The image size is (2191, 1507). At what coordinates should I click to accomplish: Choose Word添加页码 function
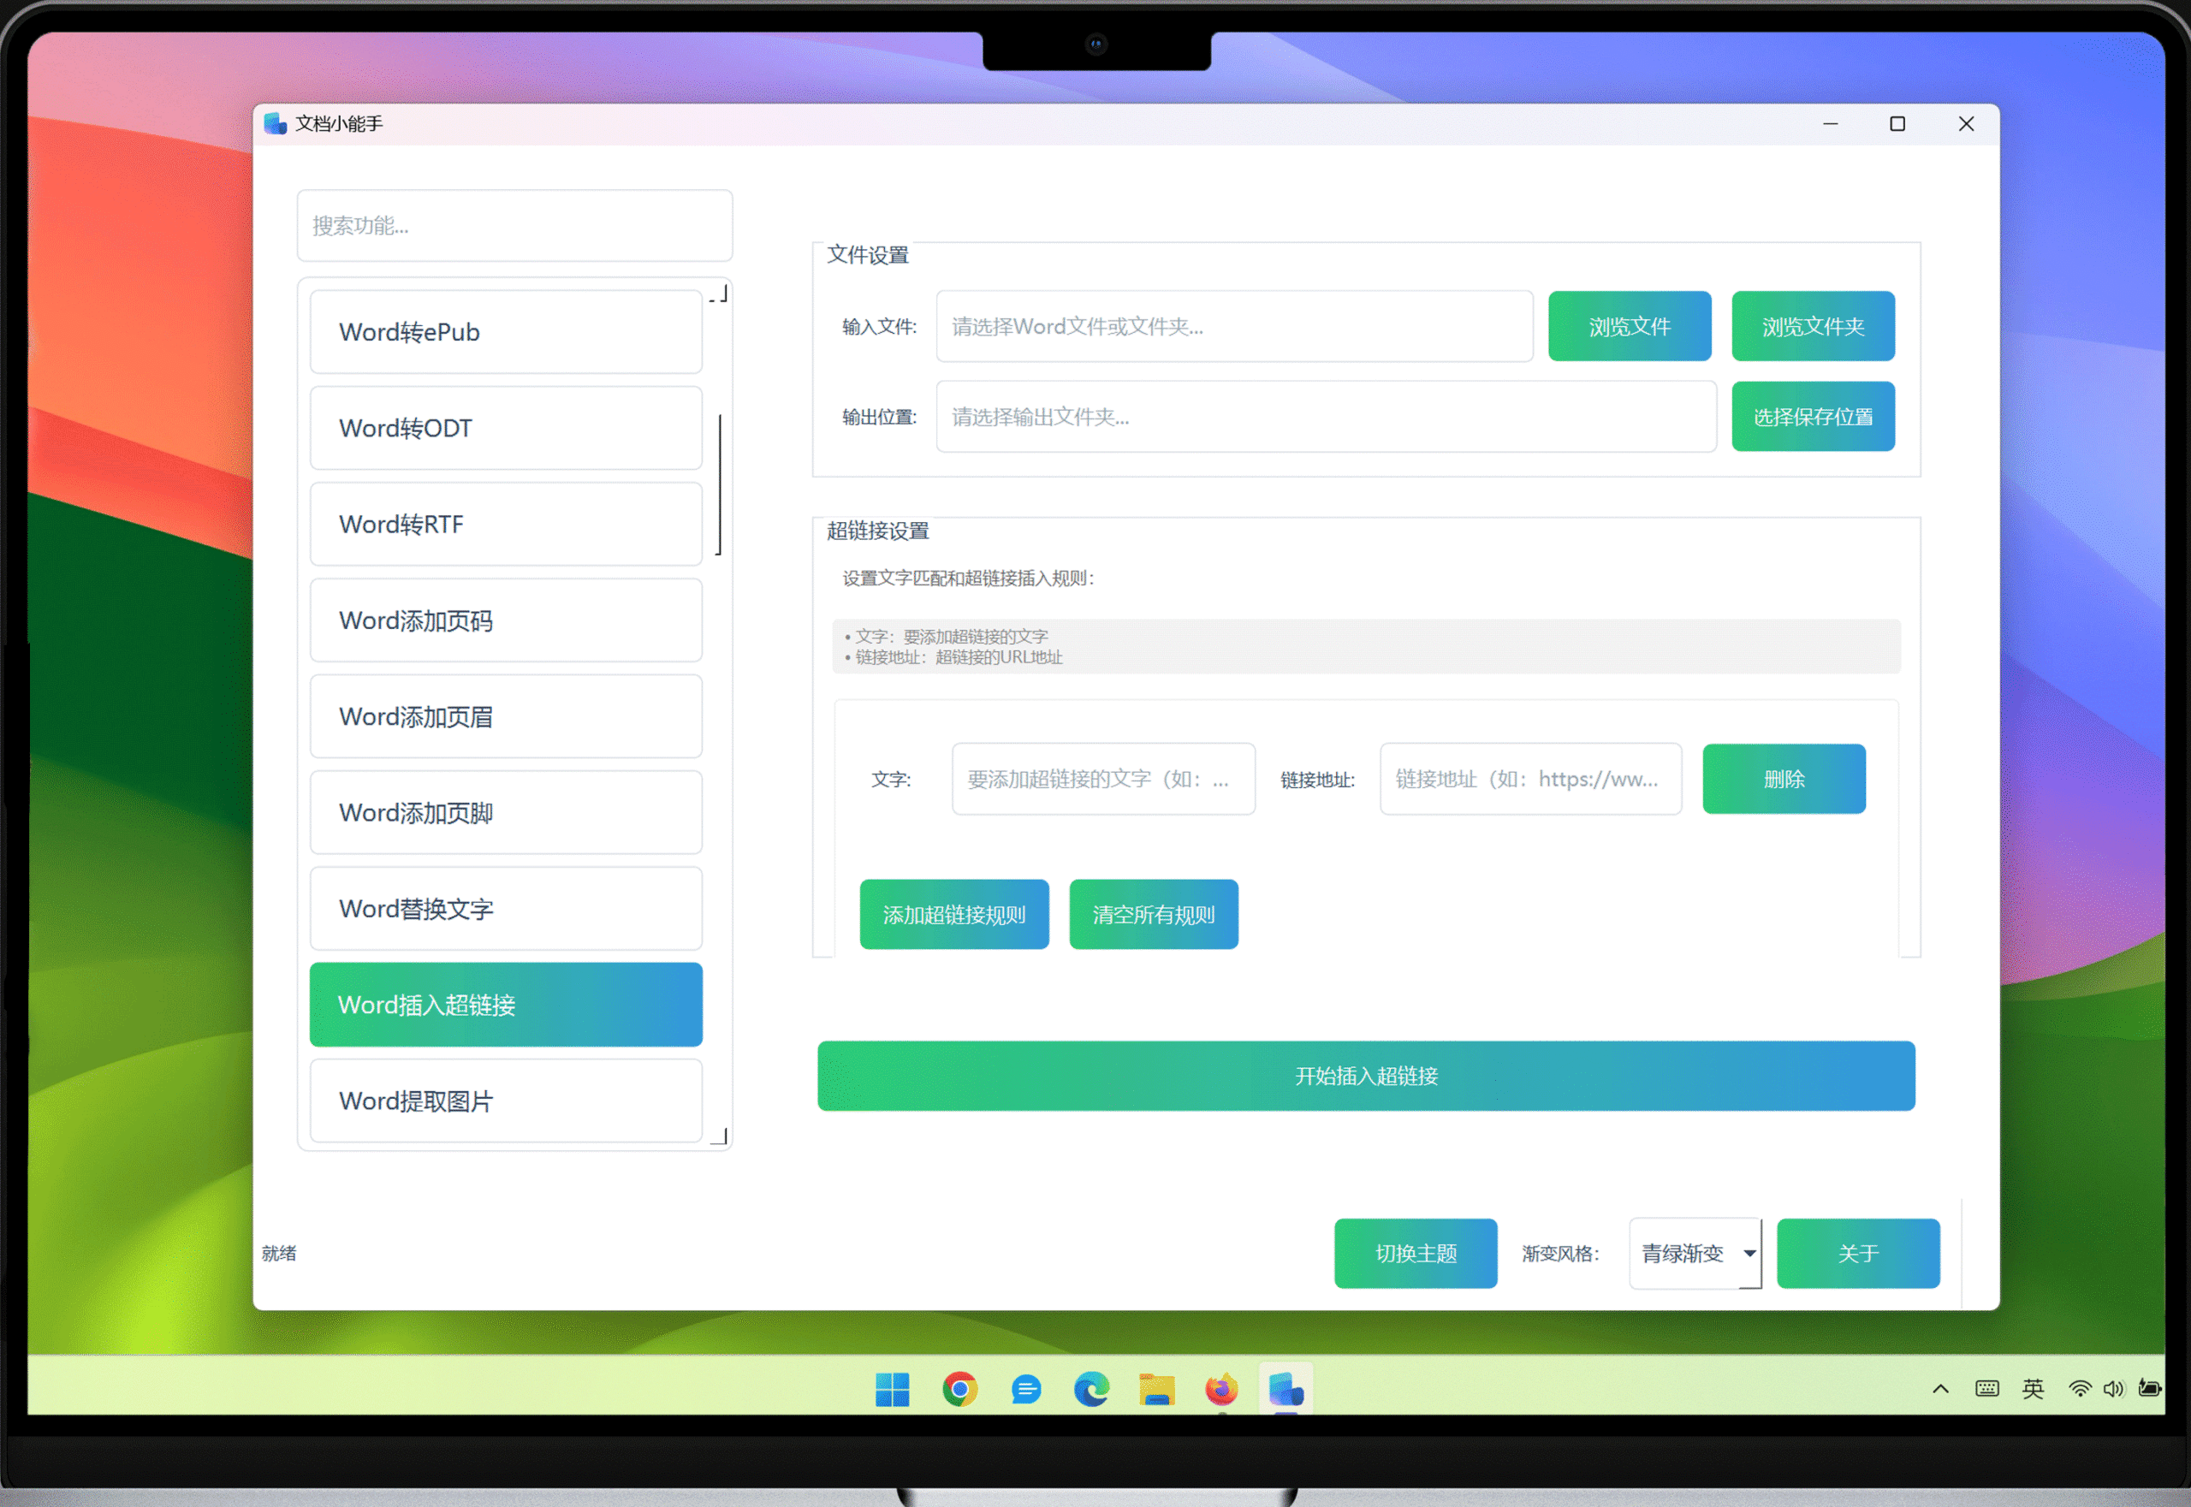[x=505, y=620]
